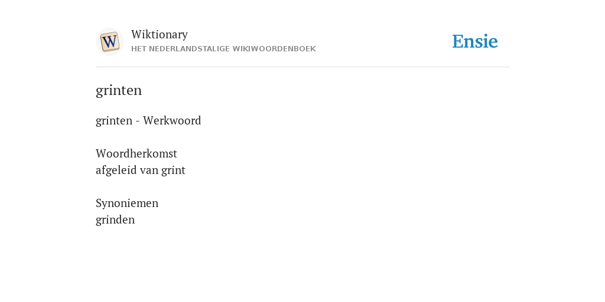605x302 pixels.
Task: Click the text afgeleid van grint
Action: click(x=141, y=170)
